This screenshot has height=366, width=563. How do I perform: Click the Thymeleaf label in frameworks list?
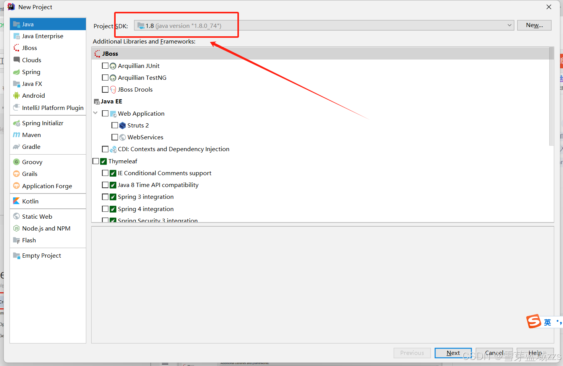(123, 161)
